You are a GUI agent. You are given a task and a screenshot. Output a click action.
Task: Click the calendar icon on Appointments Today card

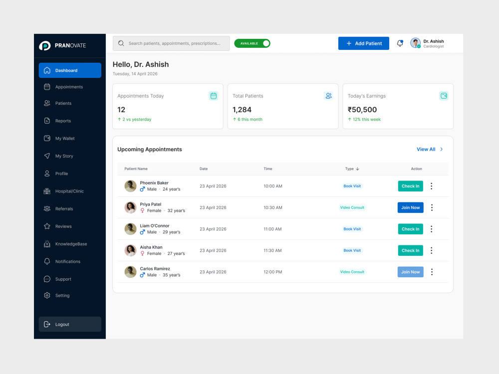[214, 96]
